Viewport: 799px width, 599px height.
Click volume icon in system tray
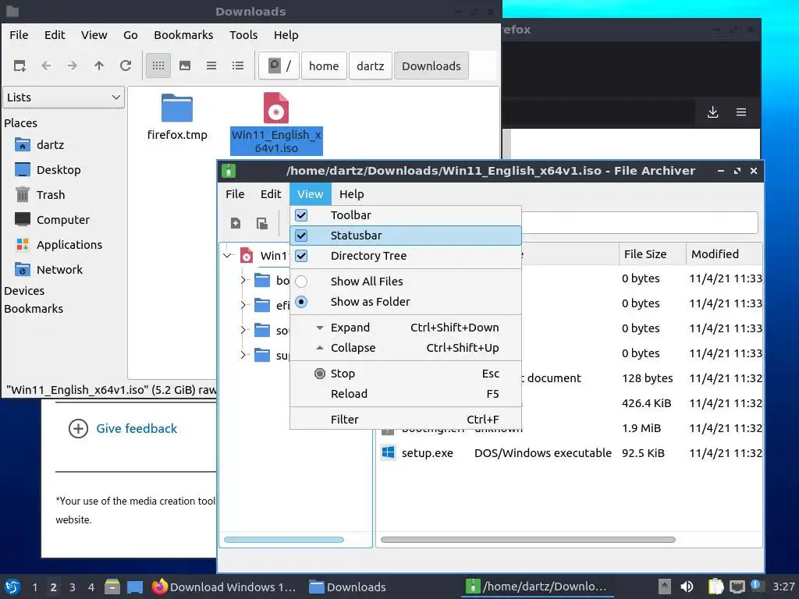[x=687, y=587]
